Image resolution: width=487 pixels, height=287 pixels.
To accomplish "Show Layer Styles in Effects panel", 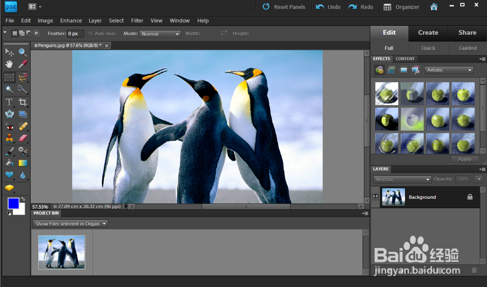I will pos(391,70).
